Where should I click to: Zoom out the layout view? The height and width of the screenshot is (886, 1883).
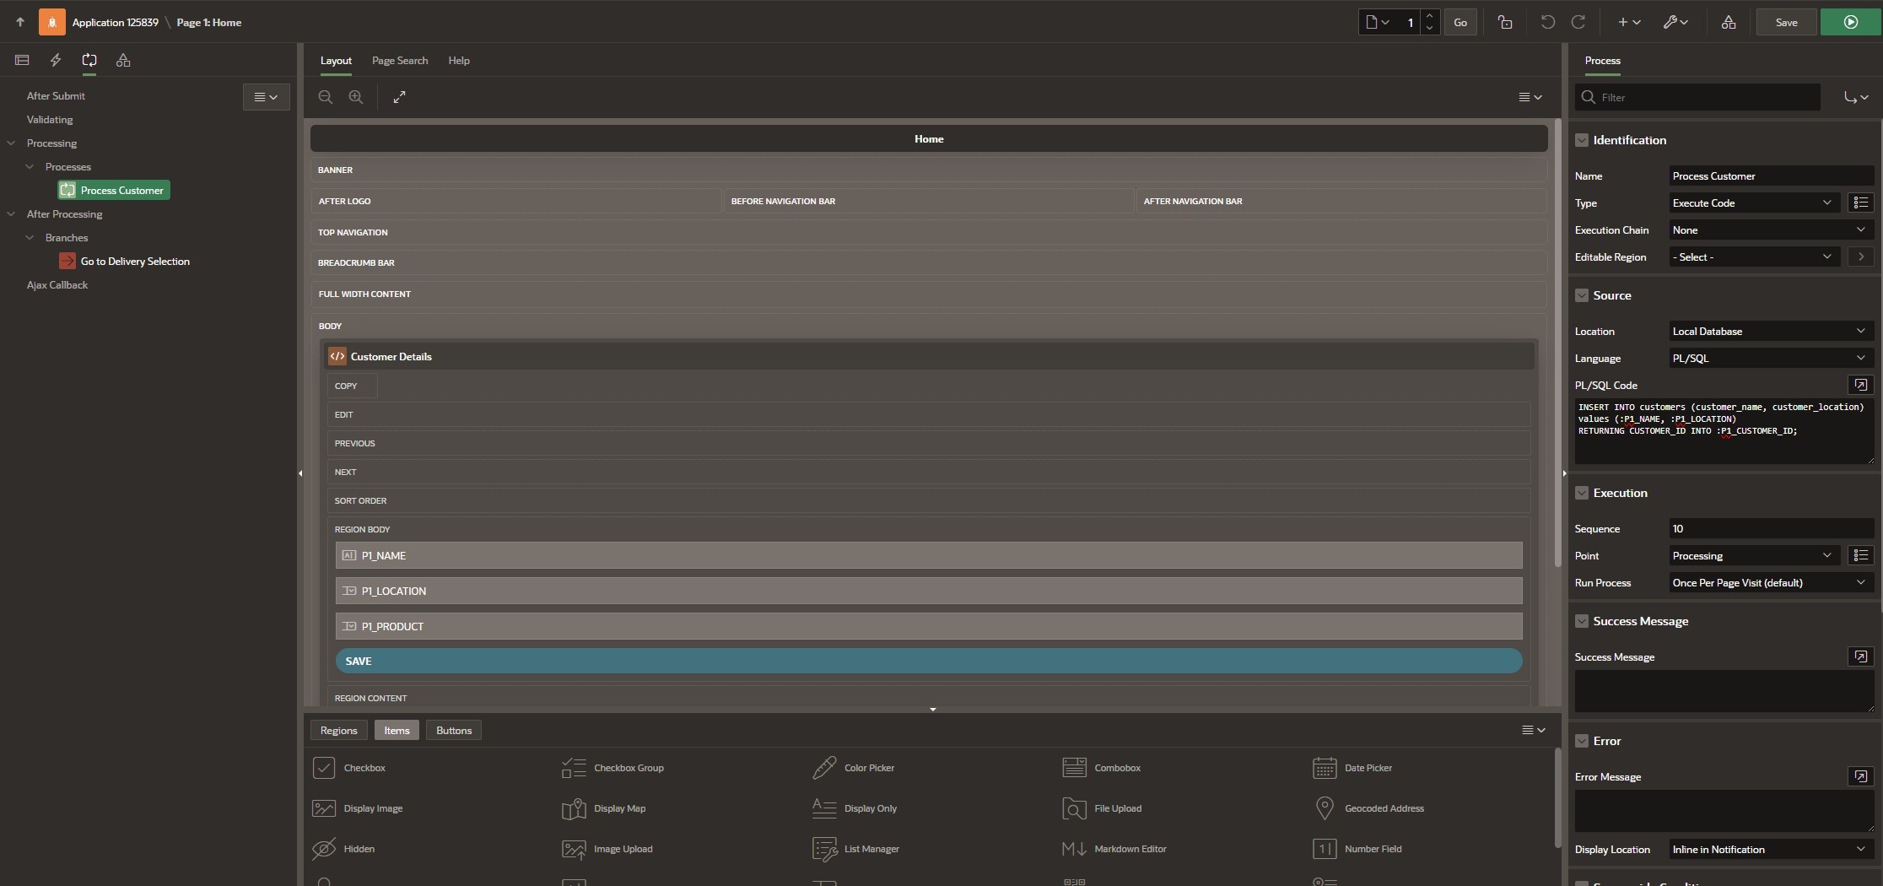tap(326, 97)
